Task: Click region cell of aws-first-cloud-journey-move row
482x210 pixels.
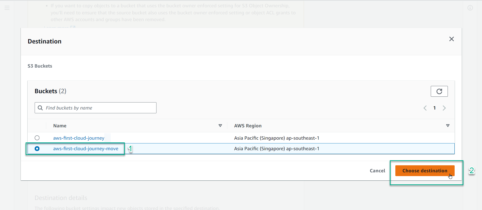Action: 277,149
